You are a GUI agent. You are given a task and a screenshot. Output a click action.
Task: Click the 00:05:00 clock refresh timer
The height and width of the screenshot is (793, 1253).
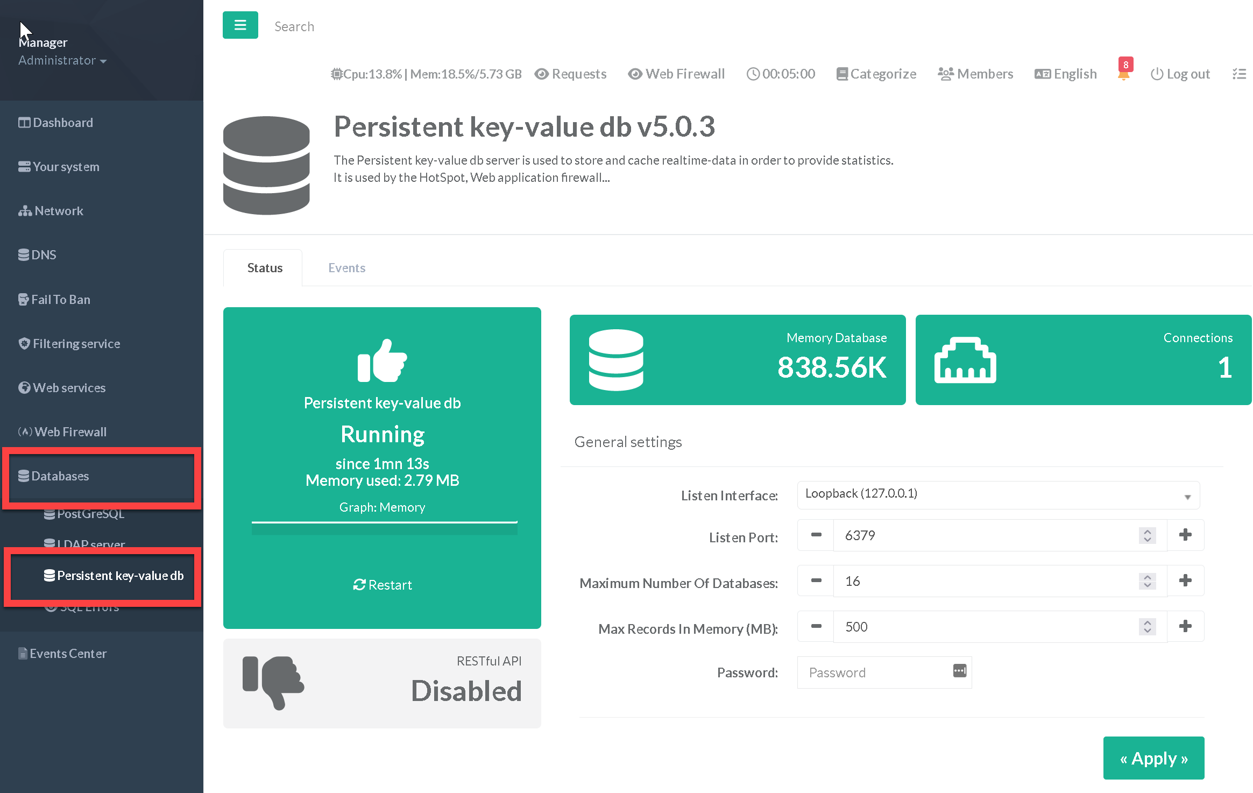point(781,74)
